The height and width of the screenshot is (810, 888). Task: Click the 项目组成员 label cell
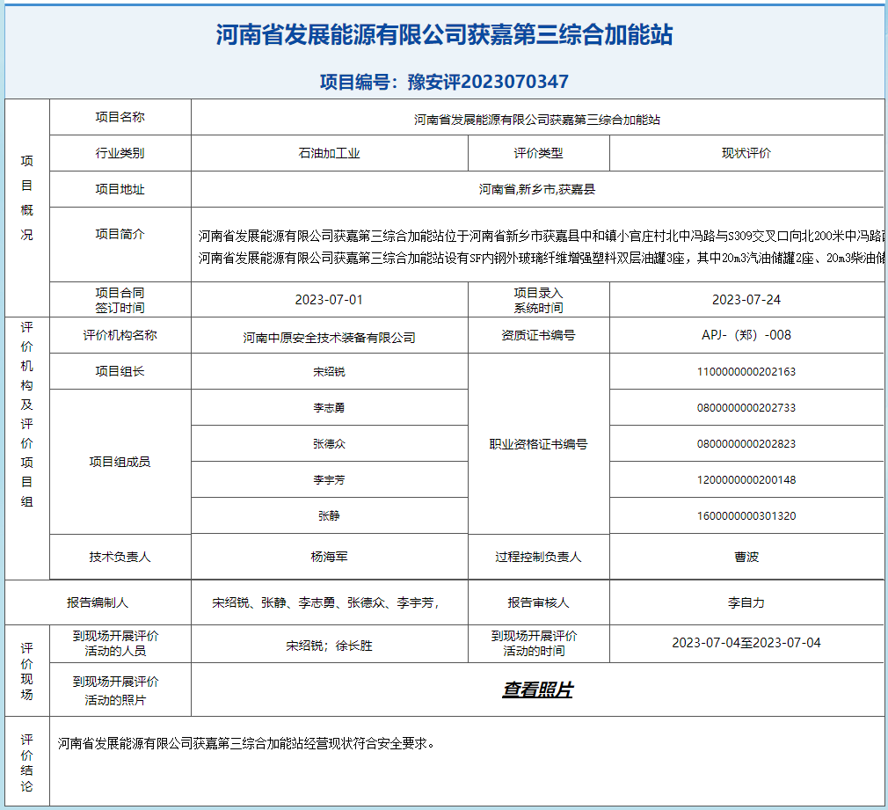[x=120, y=463]
